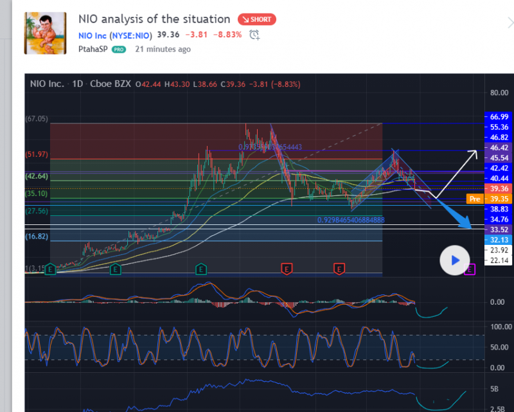Click the 1D timeframe in chart header
This screenshot has width=514, height=412.
[x=77, y=84]
